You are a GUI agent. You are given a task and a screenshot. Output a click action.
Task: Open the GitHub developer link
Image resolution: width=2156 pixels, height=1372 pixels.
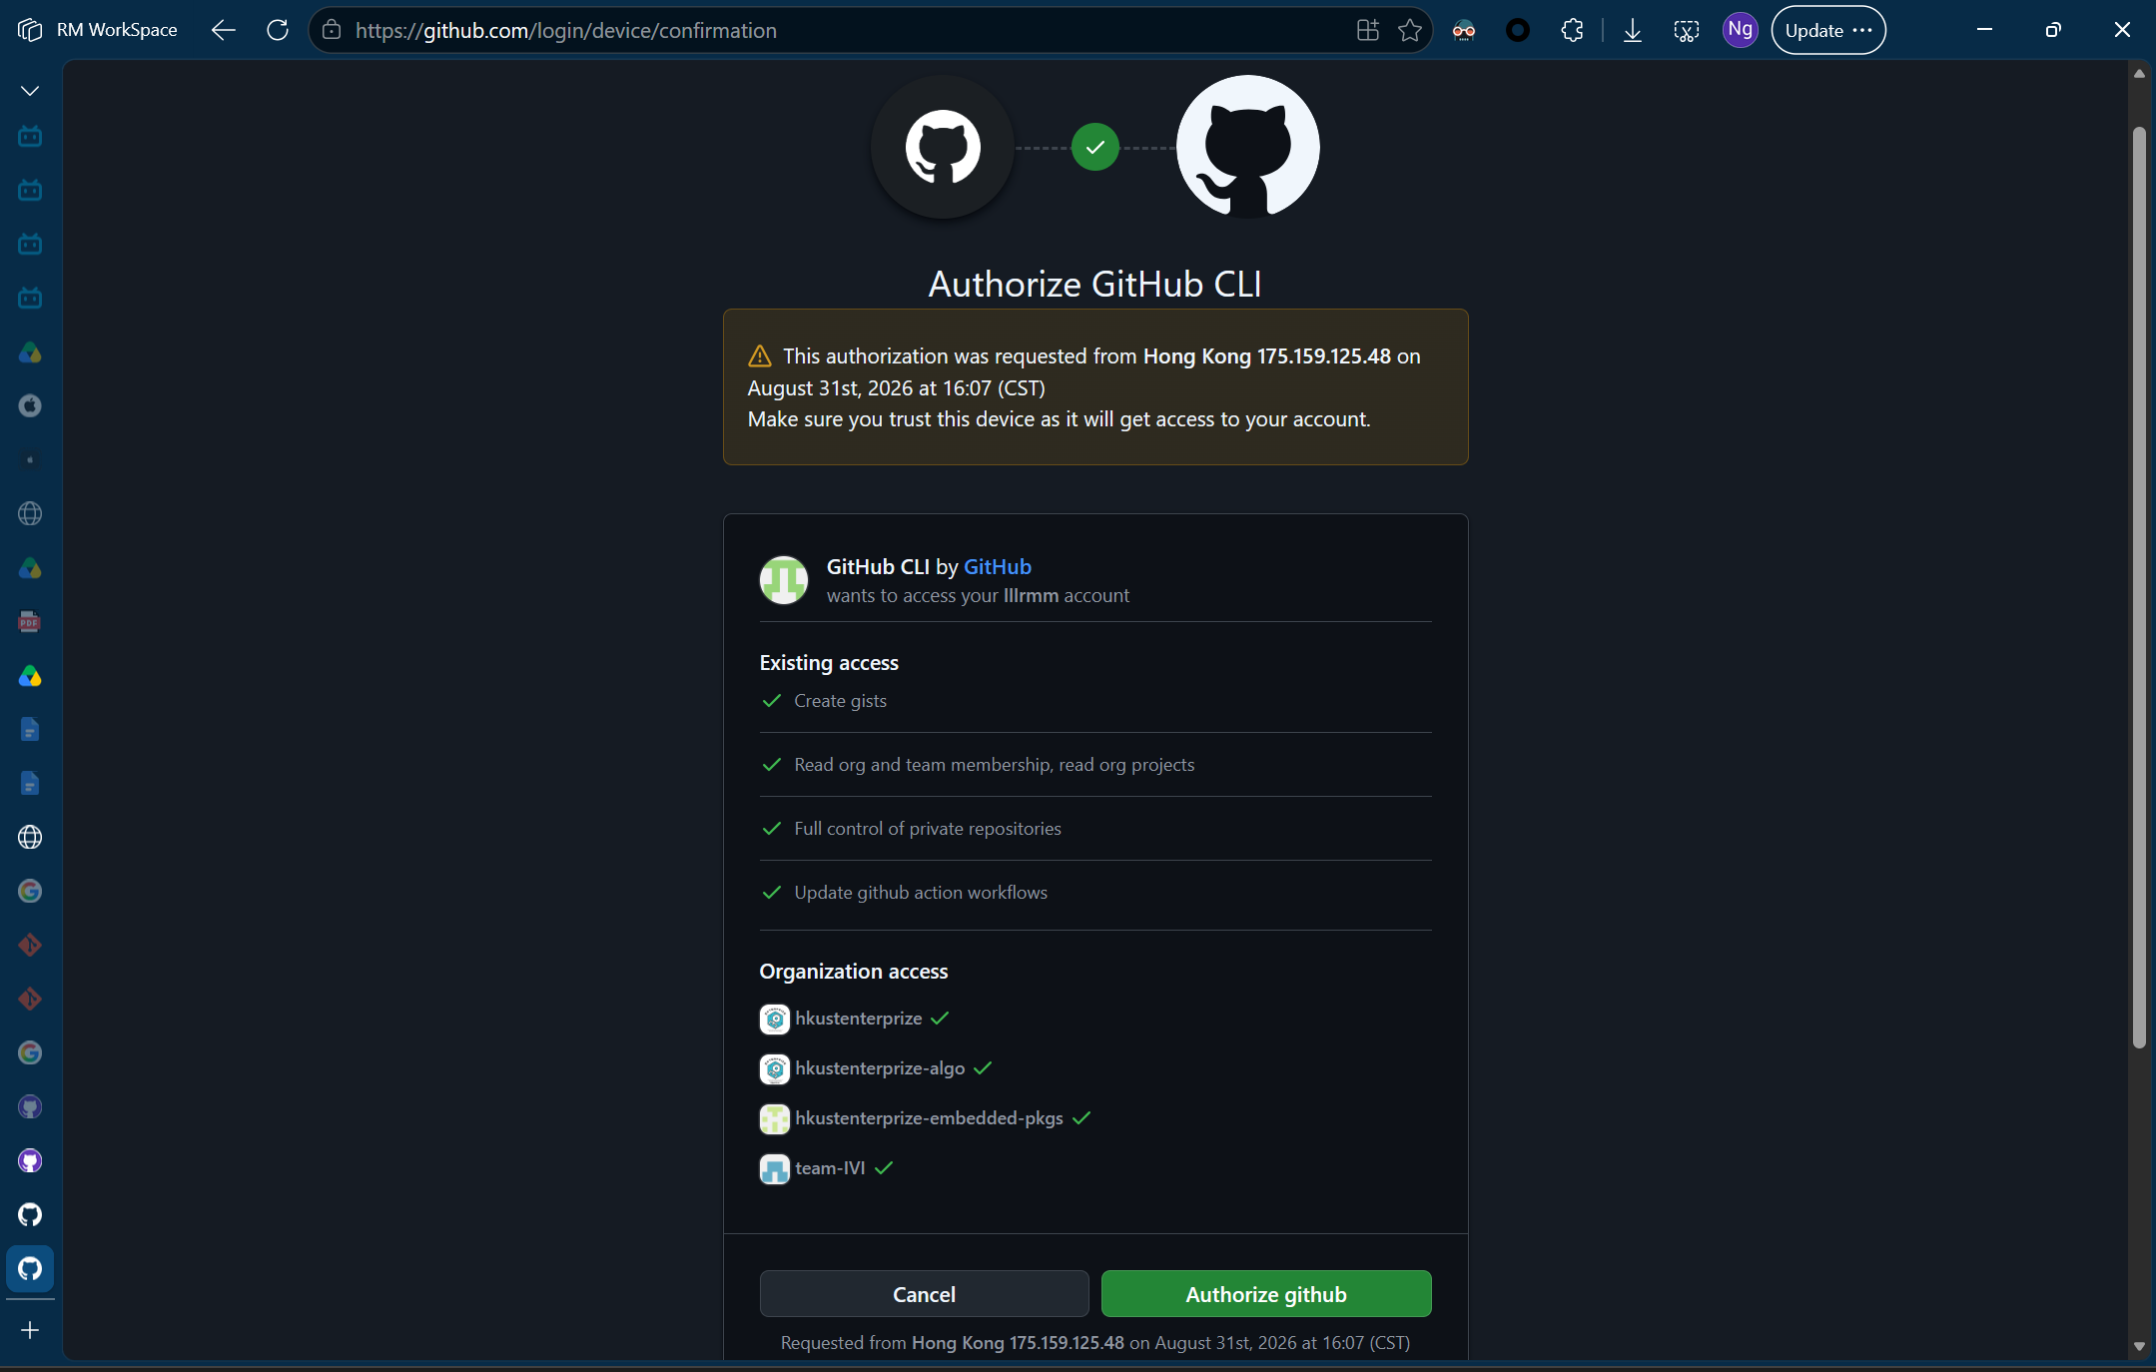tap(997, 566)
